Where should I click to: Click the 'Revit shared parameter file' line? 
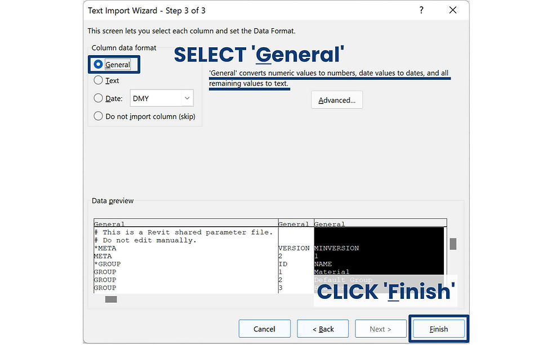pyautogui.click(x=184, y=232)
